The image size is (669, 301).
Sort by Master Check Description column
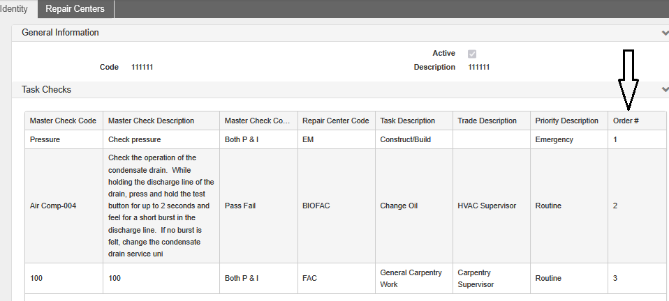[x=151, y=121]
